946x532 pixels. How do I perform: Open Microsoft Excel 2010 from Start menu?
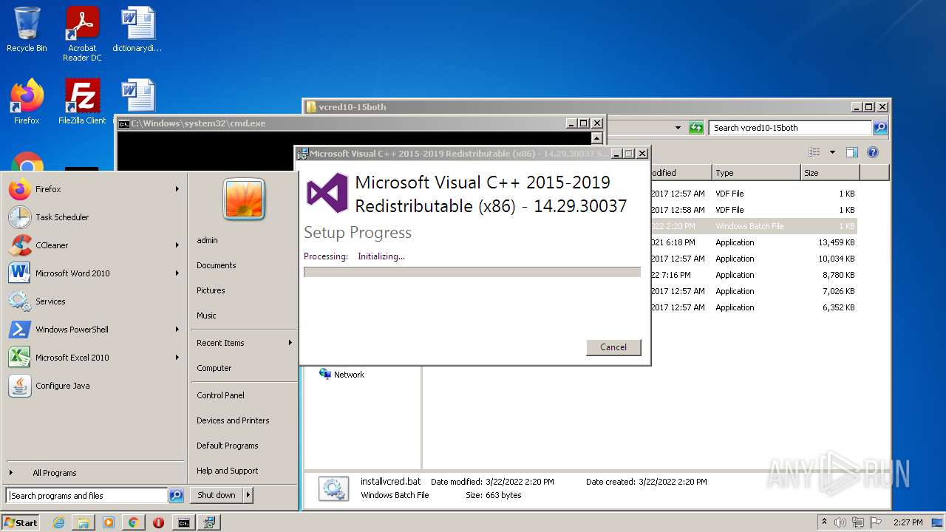click(93, 358)
